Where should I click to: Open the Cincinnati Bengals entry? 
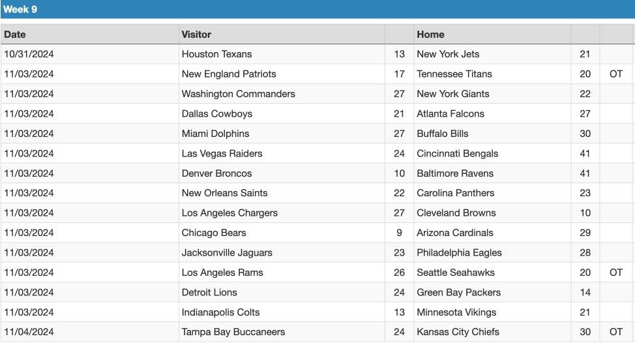[458, 153]
